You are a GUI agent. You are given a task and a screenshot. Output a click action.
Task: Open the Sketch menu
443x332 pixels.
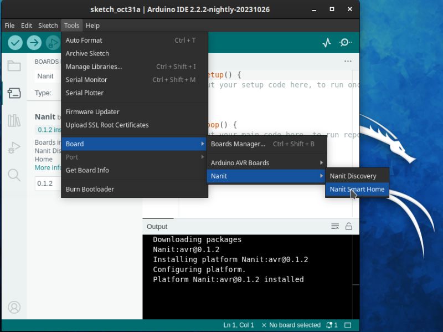point(48,25)
